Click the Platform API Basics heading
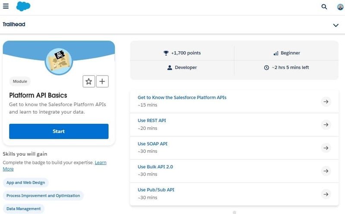345x214 pixels. (38, 95)
